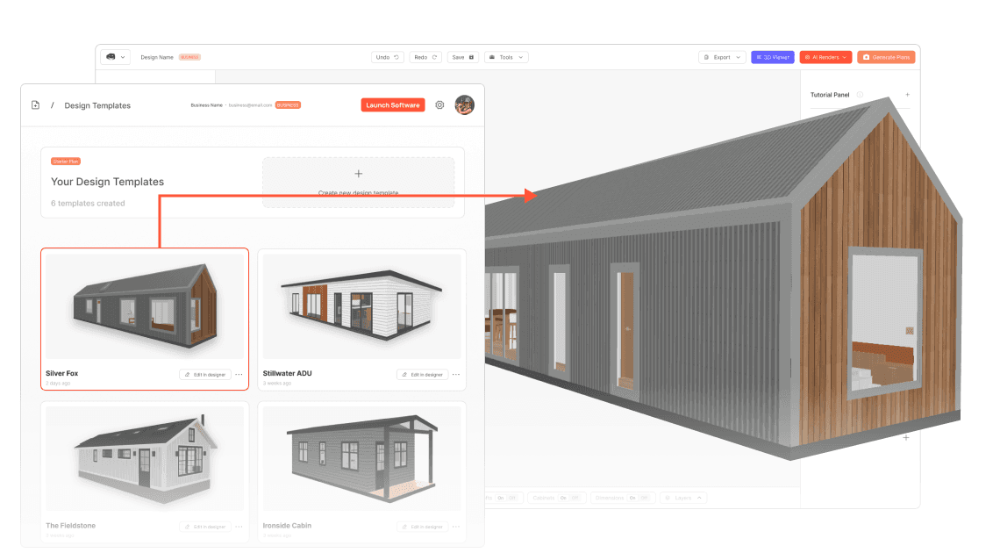Click the brand logo icon at top left
Screen dimensions: 1000x553
pyautogui.click(x=112, y=56)
